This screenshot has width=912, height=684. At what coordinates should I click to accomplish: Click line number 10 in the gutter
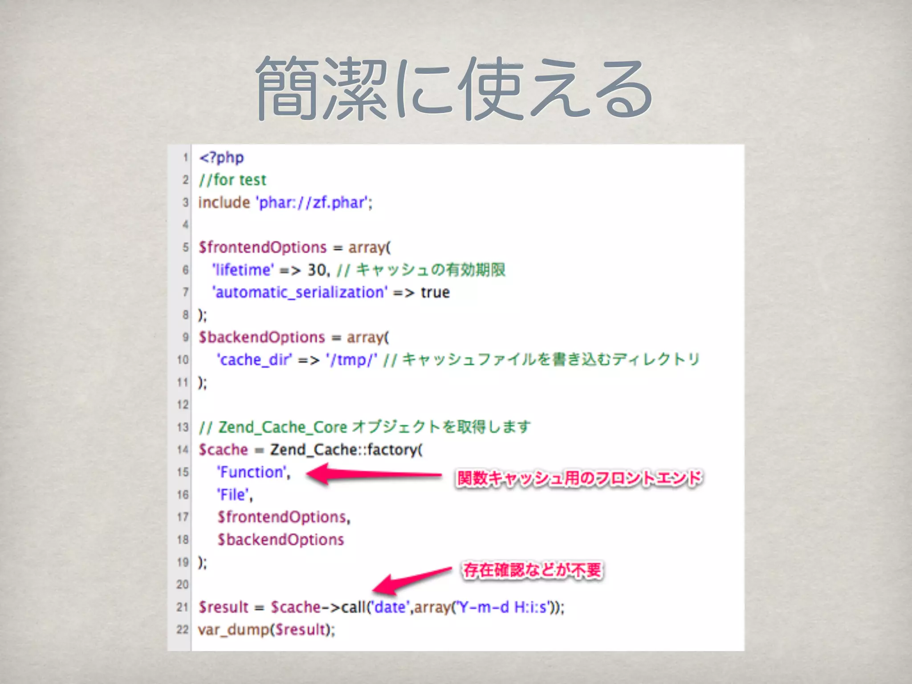(183, 360)
